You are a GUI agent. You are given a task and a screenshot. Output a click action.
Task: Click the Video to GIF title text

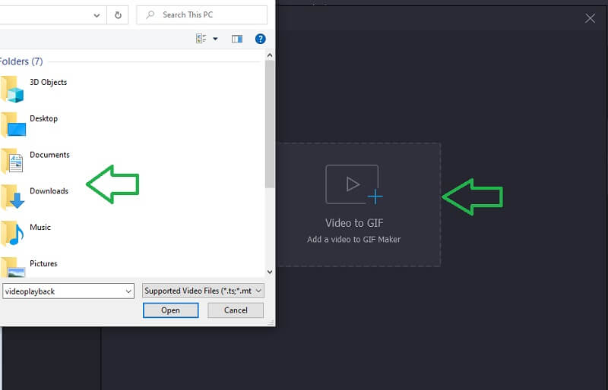[x=354, y=223]
